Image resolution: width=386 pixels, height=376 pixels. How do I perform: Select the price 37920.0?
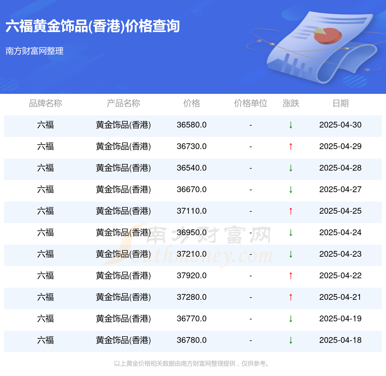192,276
